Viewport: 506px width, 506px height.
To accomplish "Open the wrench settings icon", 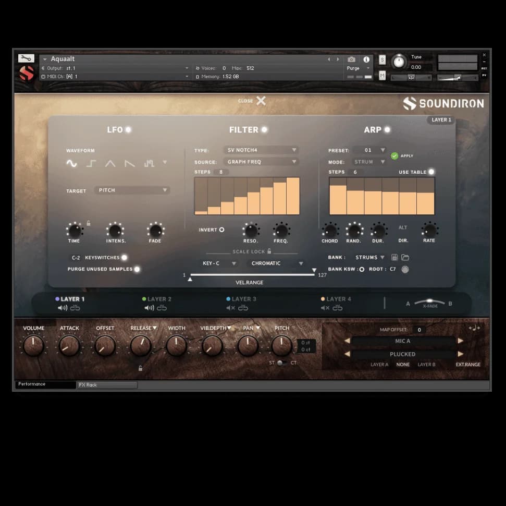I will pyautogui.click(x=26, y=58).
